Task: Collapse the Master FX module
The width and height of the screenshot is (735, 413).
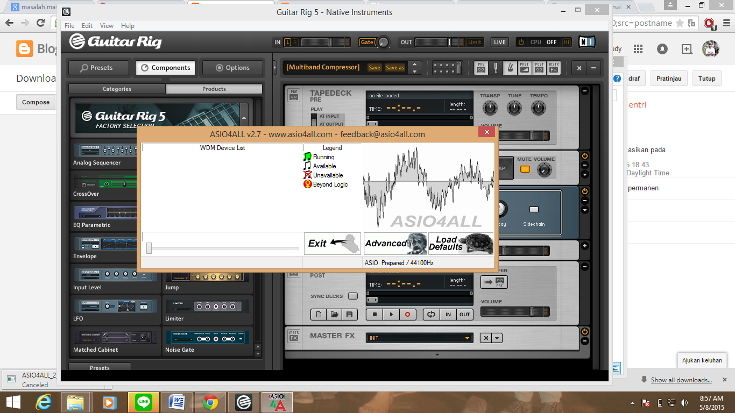Action: pos(585,341)
